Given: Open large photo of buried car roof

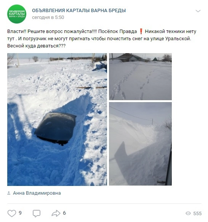Looking at the screenshot, I should (57, 120).
